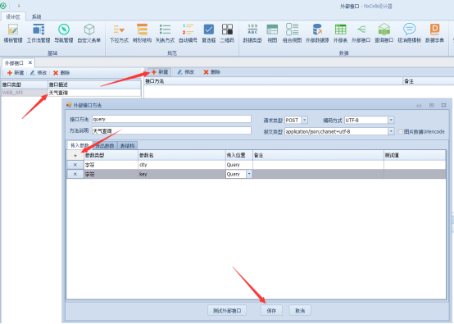Click the 接口方法 query input field
454x324 pixels.
click(171, 120)
